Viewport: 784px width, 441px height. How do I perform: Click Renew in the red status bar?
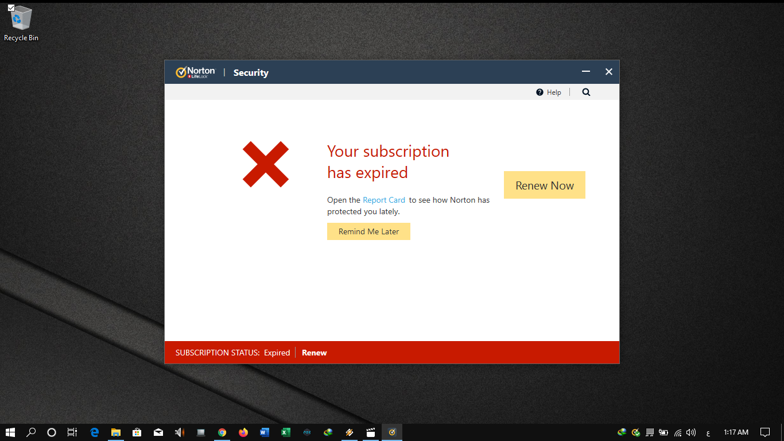[x=315, y=353]
